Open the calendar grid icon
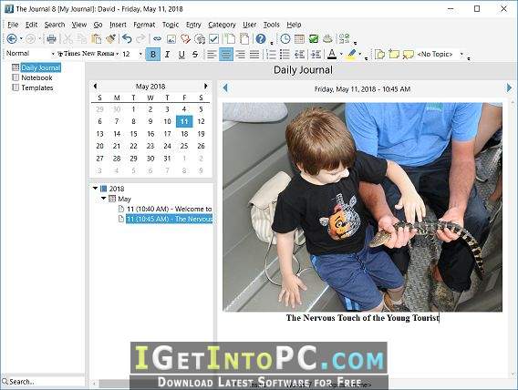Screen dimensions: 518x390 coord(299,39)
